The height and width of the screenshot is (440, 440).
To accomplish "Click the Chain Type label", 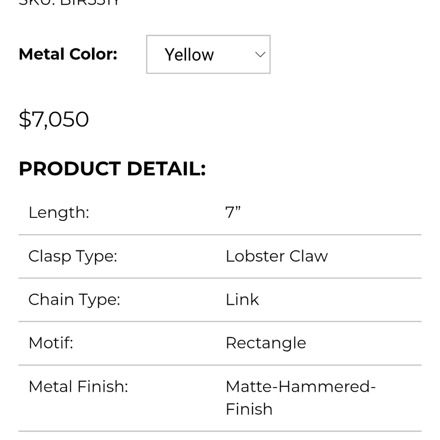I will coord(74,300).
